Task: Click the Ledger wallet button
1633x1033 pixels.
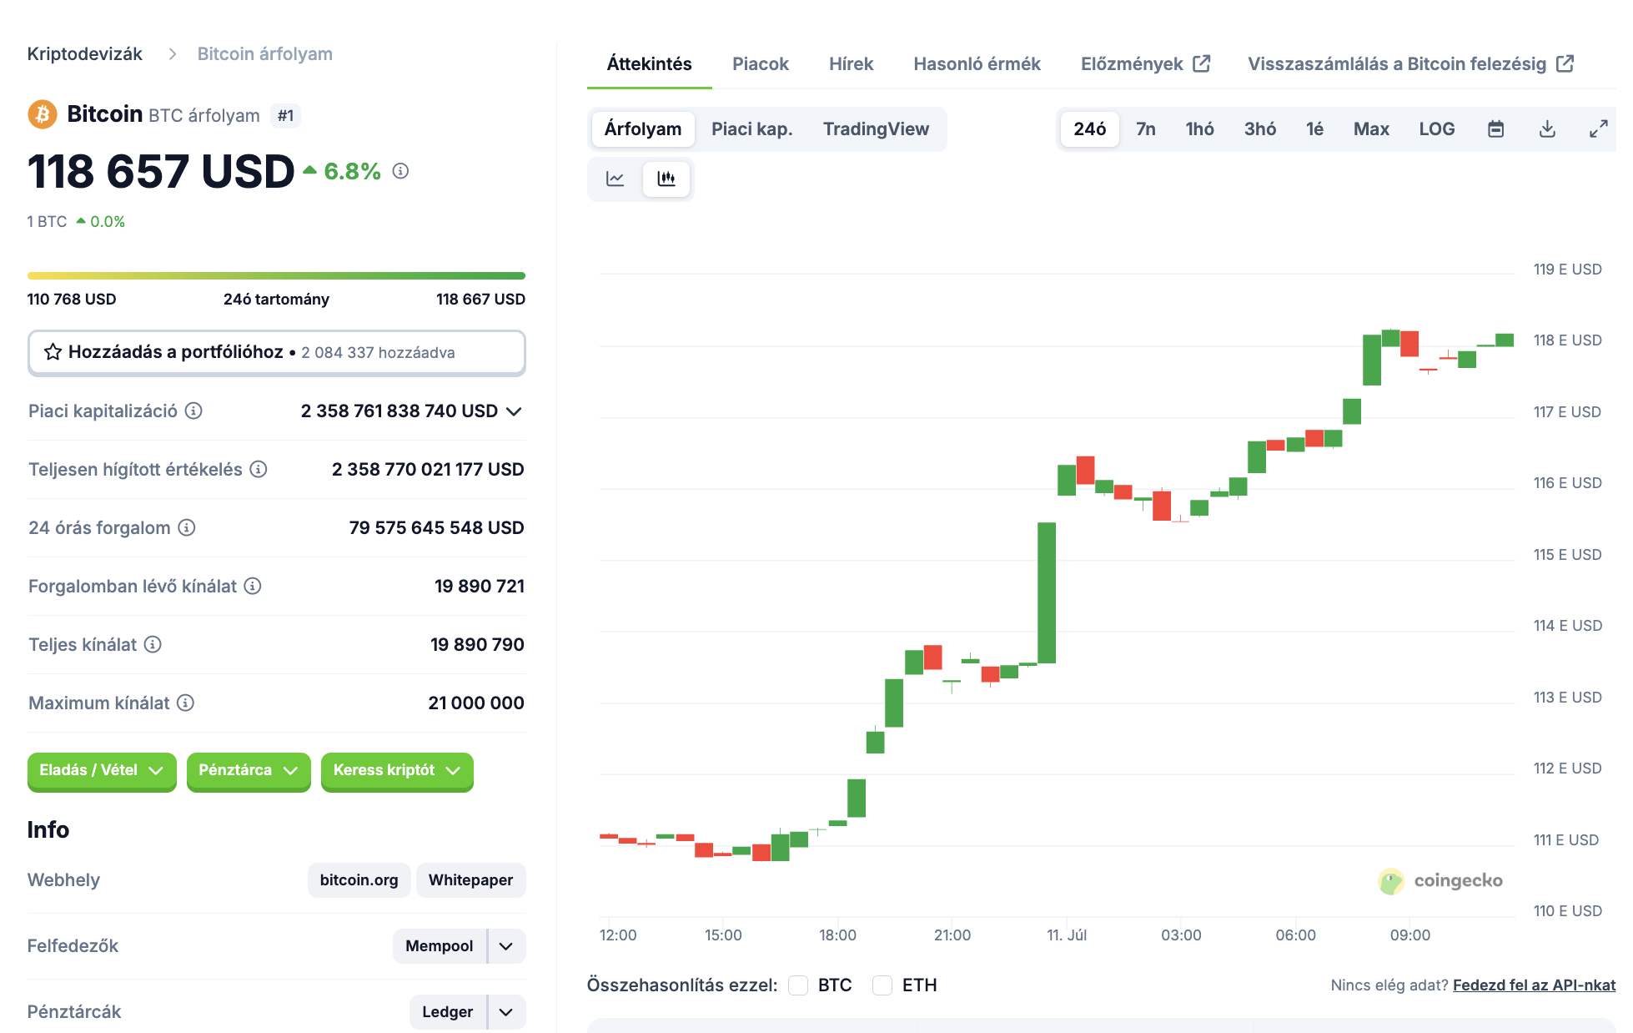Action: tap(448, 1012)
